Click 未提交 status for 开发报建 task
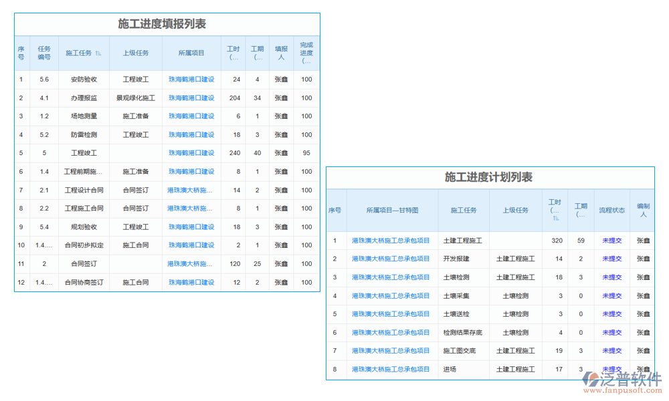Viewport: 669px width, 401px height. pos(611,259)
